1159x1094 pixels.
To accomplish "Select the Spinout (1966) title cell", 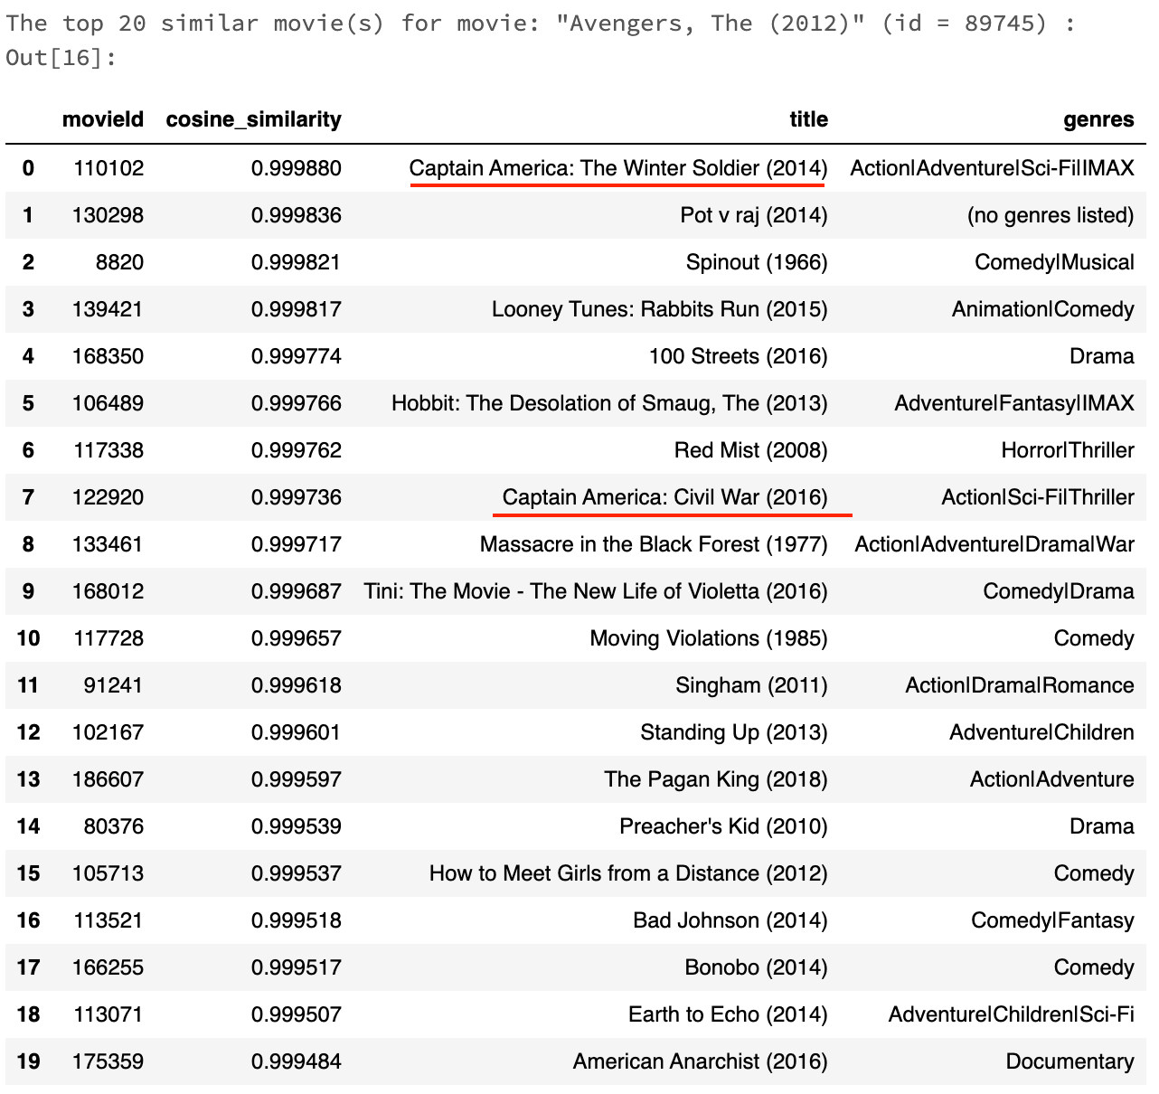I will (757, 262).
